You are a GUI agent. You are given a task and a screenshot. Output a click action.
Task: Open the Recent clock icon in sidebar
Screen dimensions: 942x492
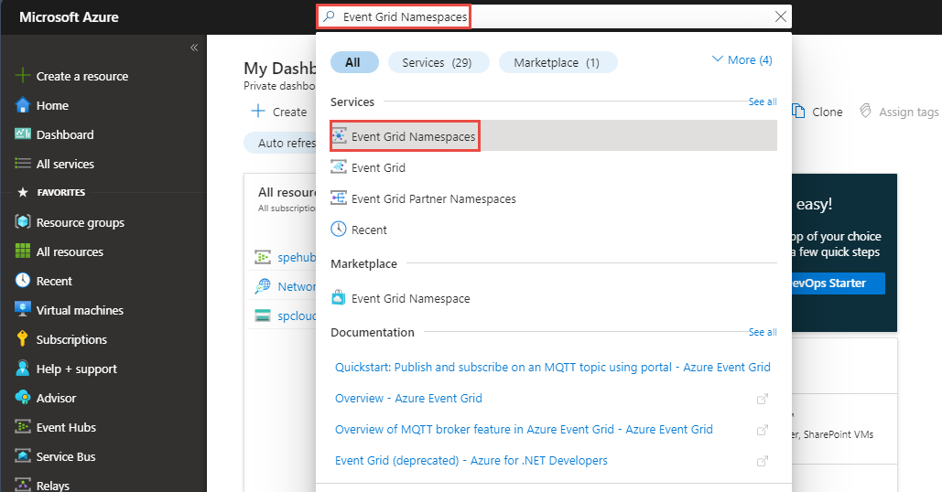coord(23,280)
